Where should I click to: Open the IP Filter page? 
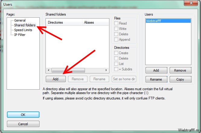[20, 35]
